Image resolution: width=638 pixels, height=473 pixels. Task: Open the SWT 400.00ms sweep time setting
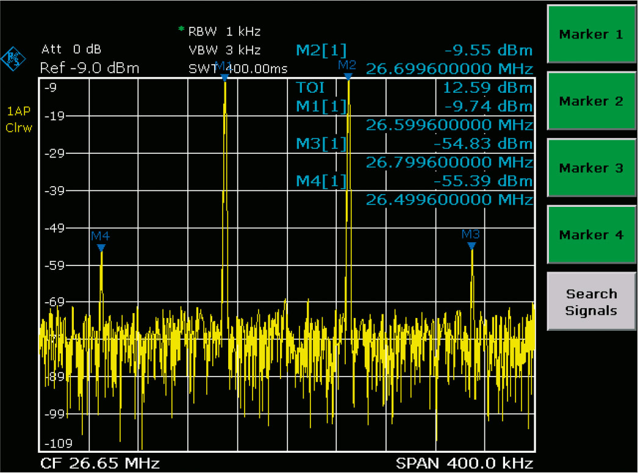[238, 67]
